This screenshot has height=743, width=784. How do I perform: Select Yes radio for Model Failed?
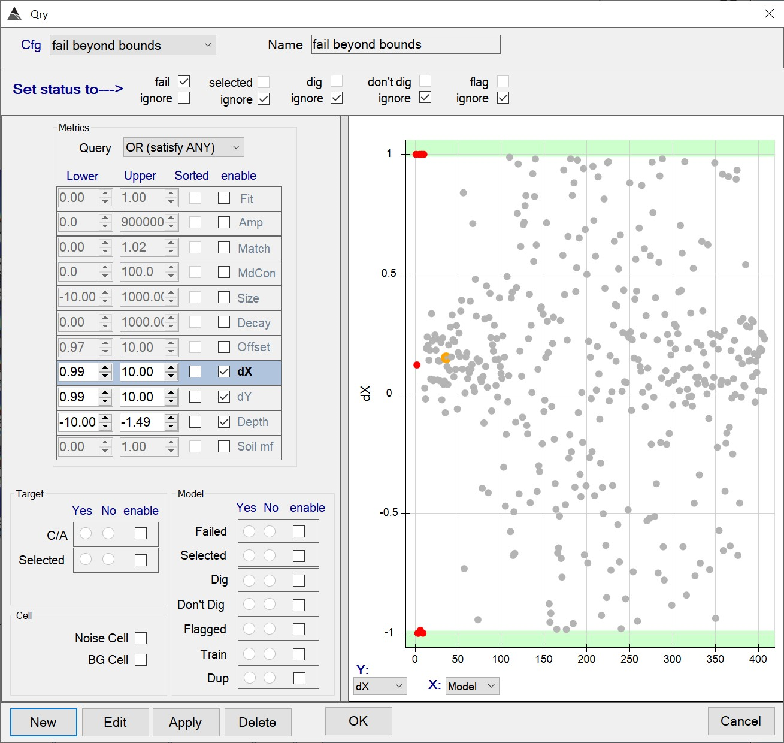coord(249,531)
